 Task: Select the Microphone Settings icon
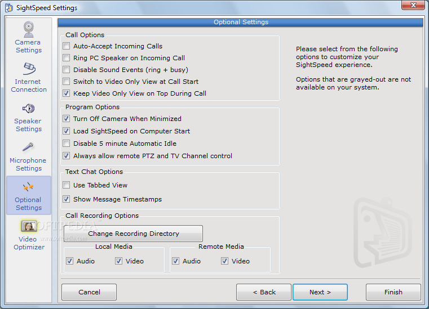(x=28, y=147)
